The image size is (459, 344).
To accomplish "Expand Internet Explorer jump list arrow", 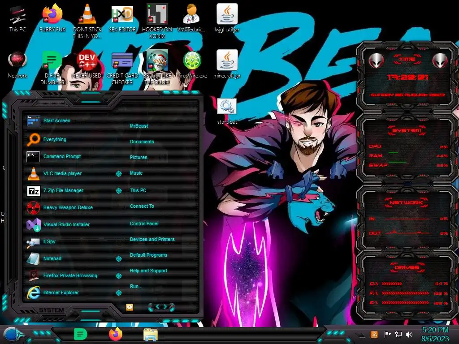I will [x=118, y=293].
